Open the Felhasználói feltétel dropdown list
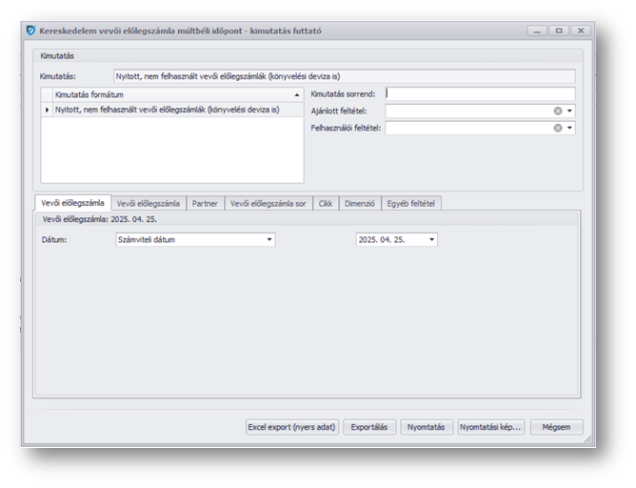Image resolution: width=636 pixels, height=488 pixels. [569, 128]
